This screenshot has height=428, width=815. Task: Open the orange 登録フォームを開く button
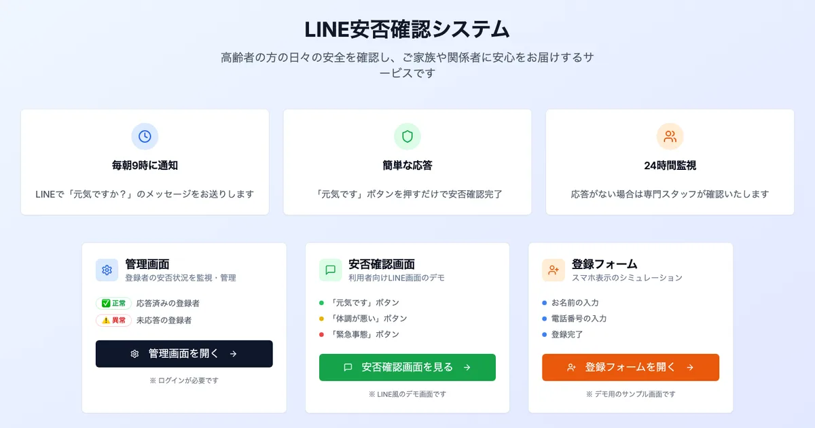[x=630, y=368]
